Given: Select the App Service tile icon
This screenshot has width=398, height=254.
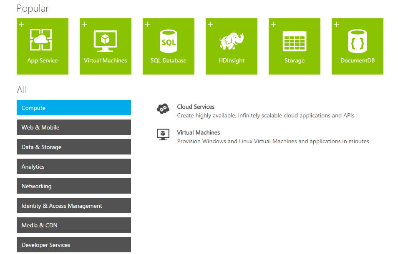Looking at the screenshot, I should [42, 40].
